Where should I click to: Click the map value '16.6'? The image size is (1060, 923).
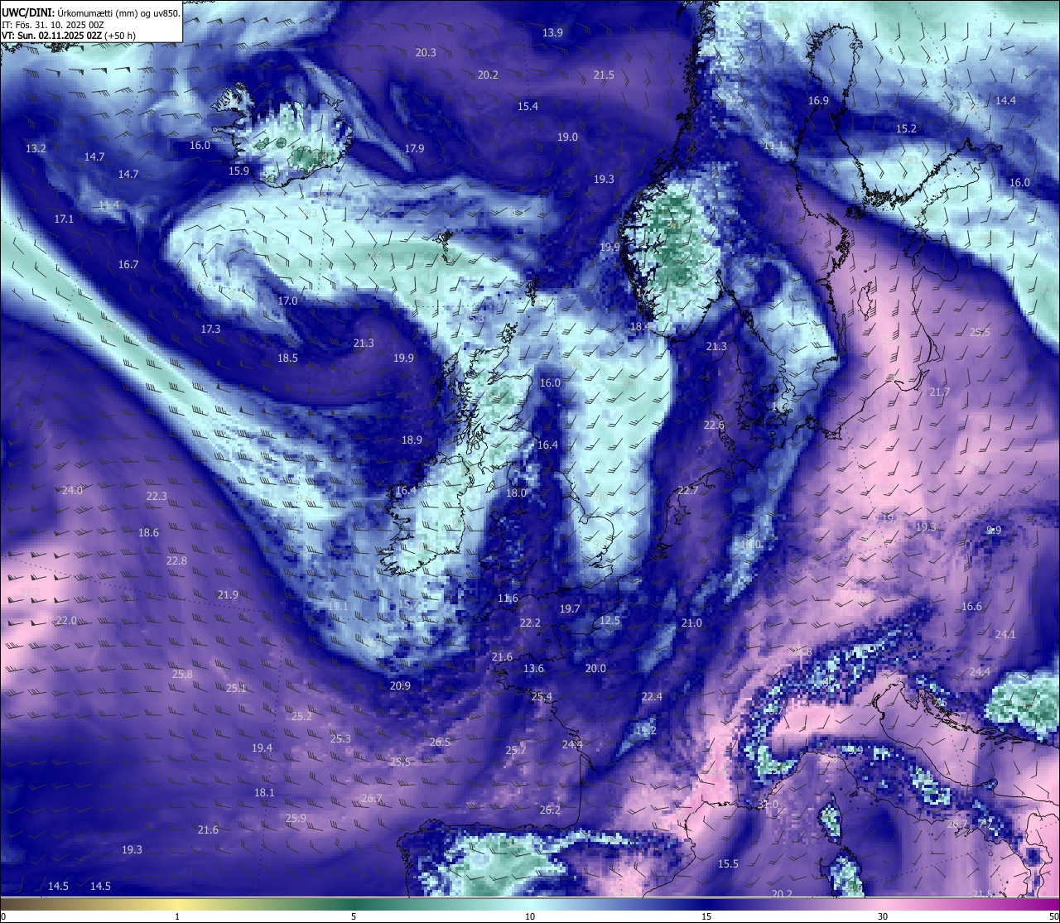click(971, 606)
